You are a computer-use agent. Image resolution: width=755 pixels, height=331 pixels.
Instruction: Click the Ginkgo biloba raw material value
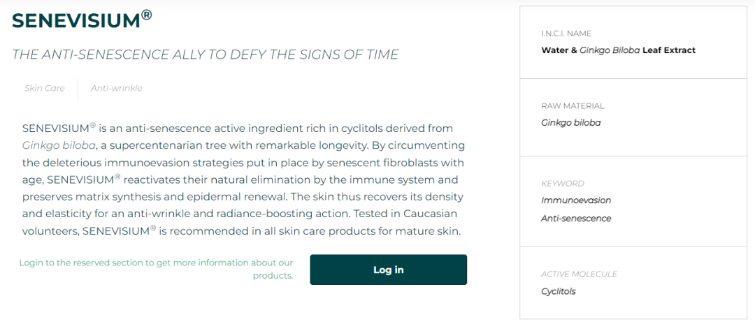570,123
